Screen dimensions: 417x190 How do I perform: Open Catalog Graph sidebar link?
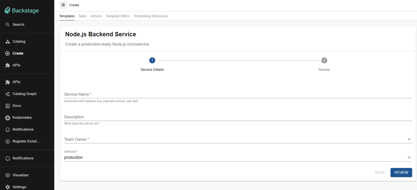pyautogui.click(x=27, y=94)
